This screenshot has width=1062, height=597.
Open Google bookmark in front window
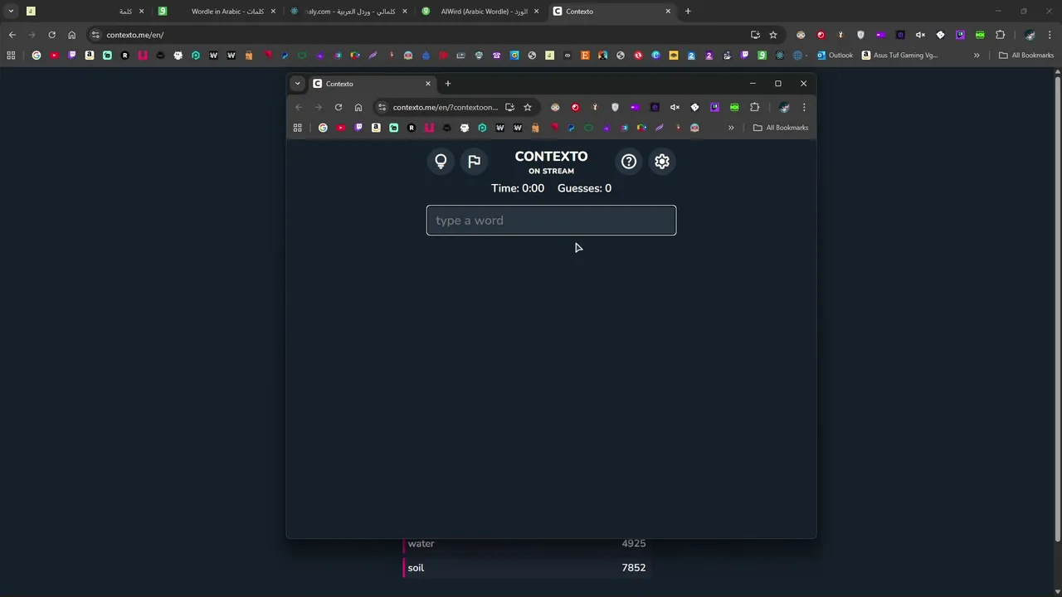click(323, 128)
